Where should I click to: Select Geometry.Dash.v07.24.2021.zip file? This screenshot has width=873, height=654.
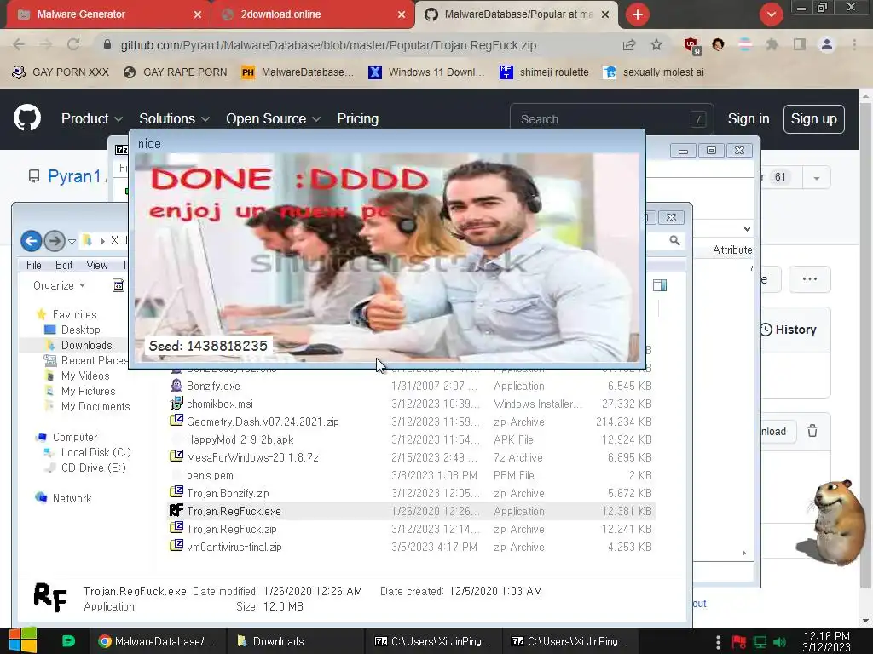pos(263,422)
